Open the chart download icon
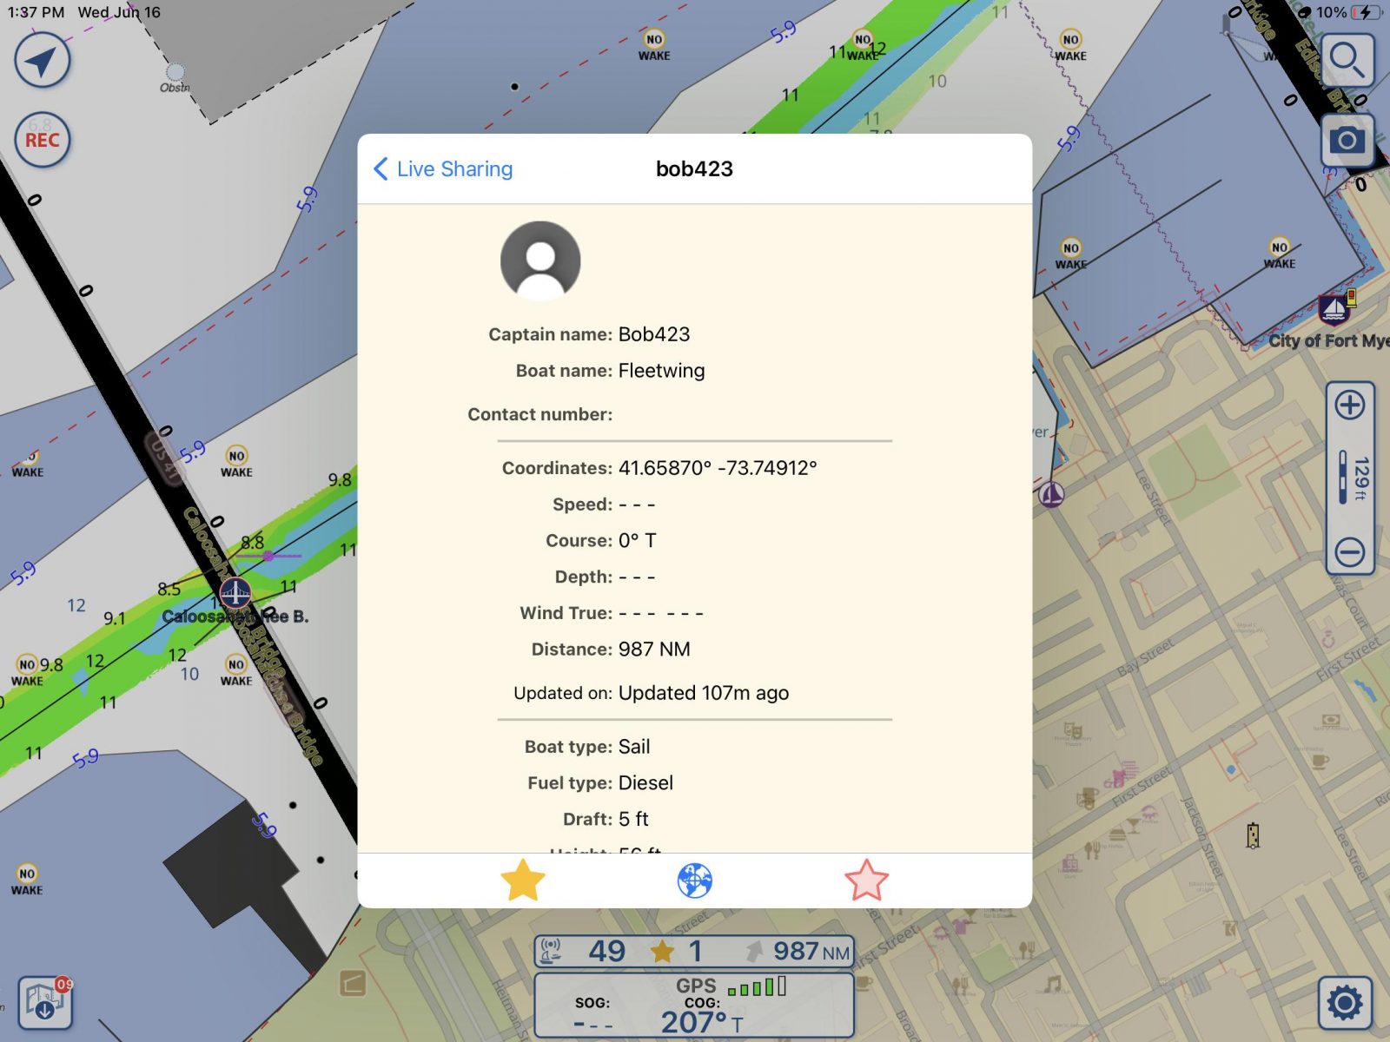This screenshot has width=1390, height=1042. tap(45, 1003)
